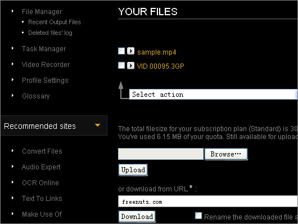This screenshot has width=298, height=224.
Task: Click the Text To Links bullet arrow
Action: click(12, 198)
